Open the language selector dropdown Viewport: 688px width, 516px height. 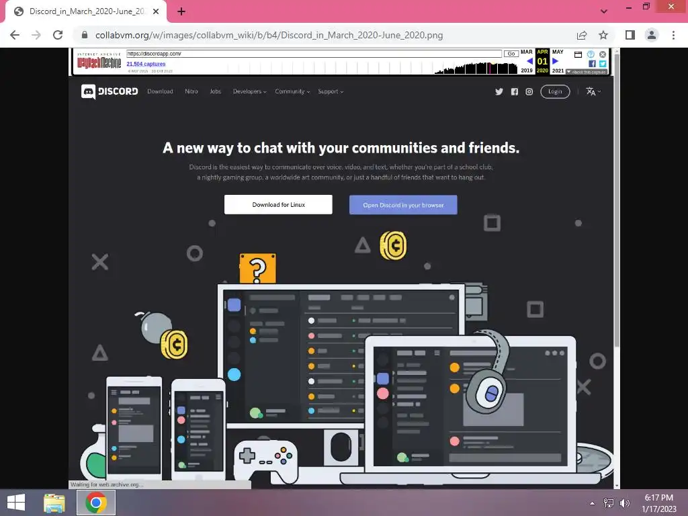[593, 91]
